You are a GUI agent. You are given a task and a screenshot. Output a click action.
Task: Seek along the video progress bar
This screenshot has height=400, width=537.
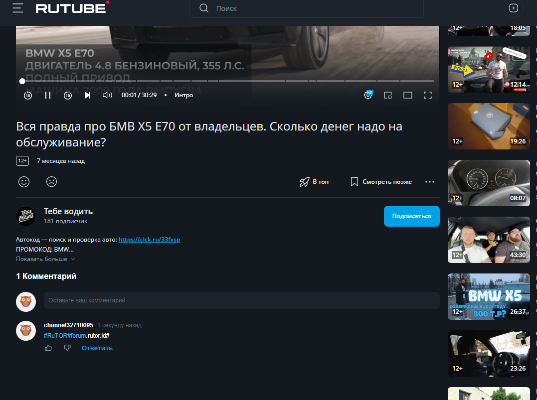click(x=228, y=81)
